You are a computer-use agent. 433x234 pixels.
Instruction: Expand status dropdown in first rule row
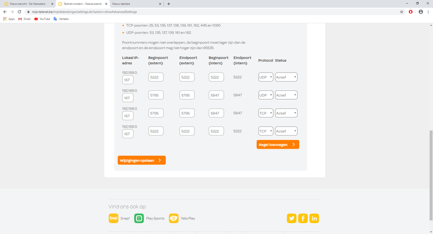[286, 77]
